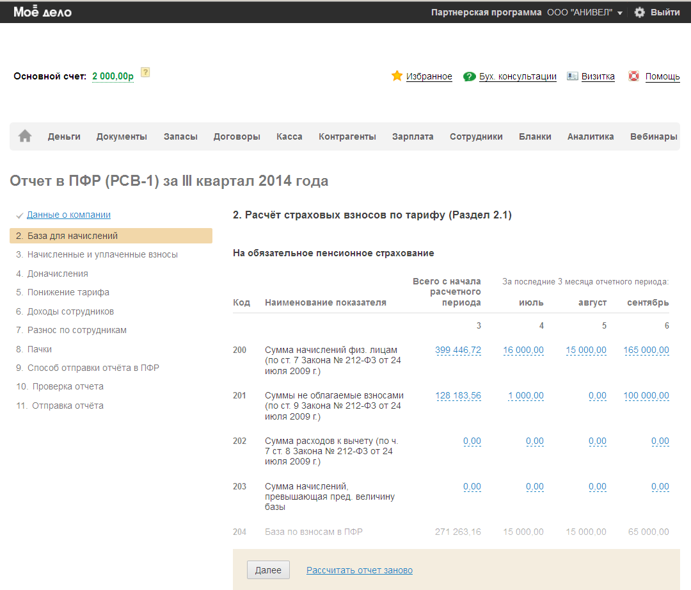Click the green Бух. консультации icon
This screenshot has width=691, height=590.
pos(470,76)
